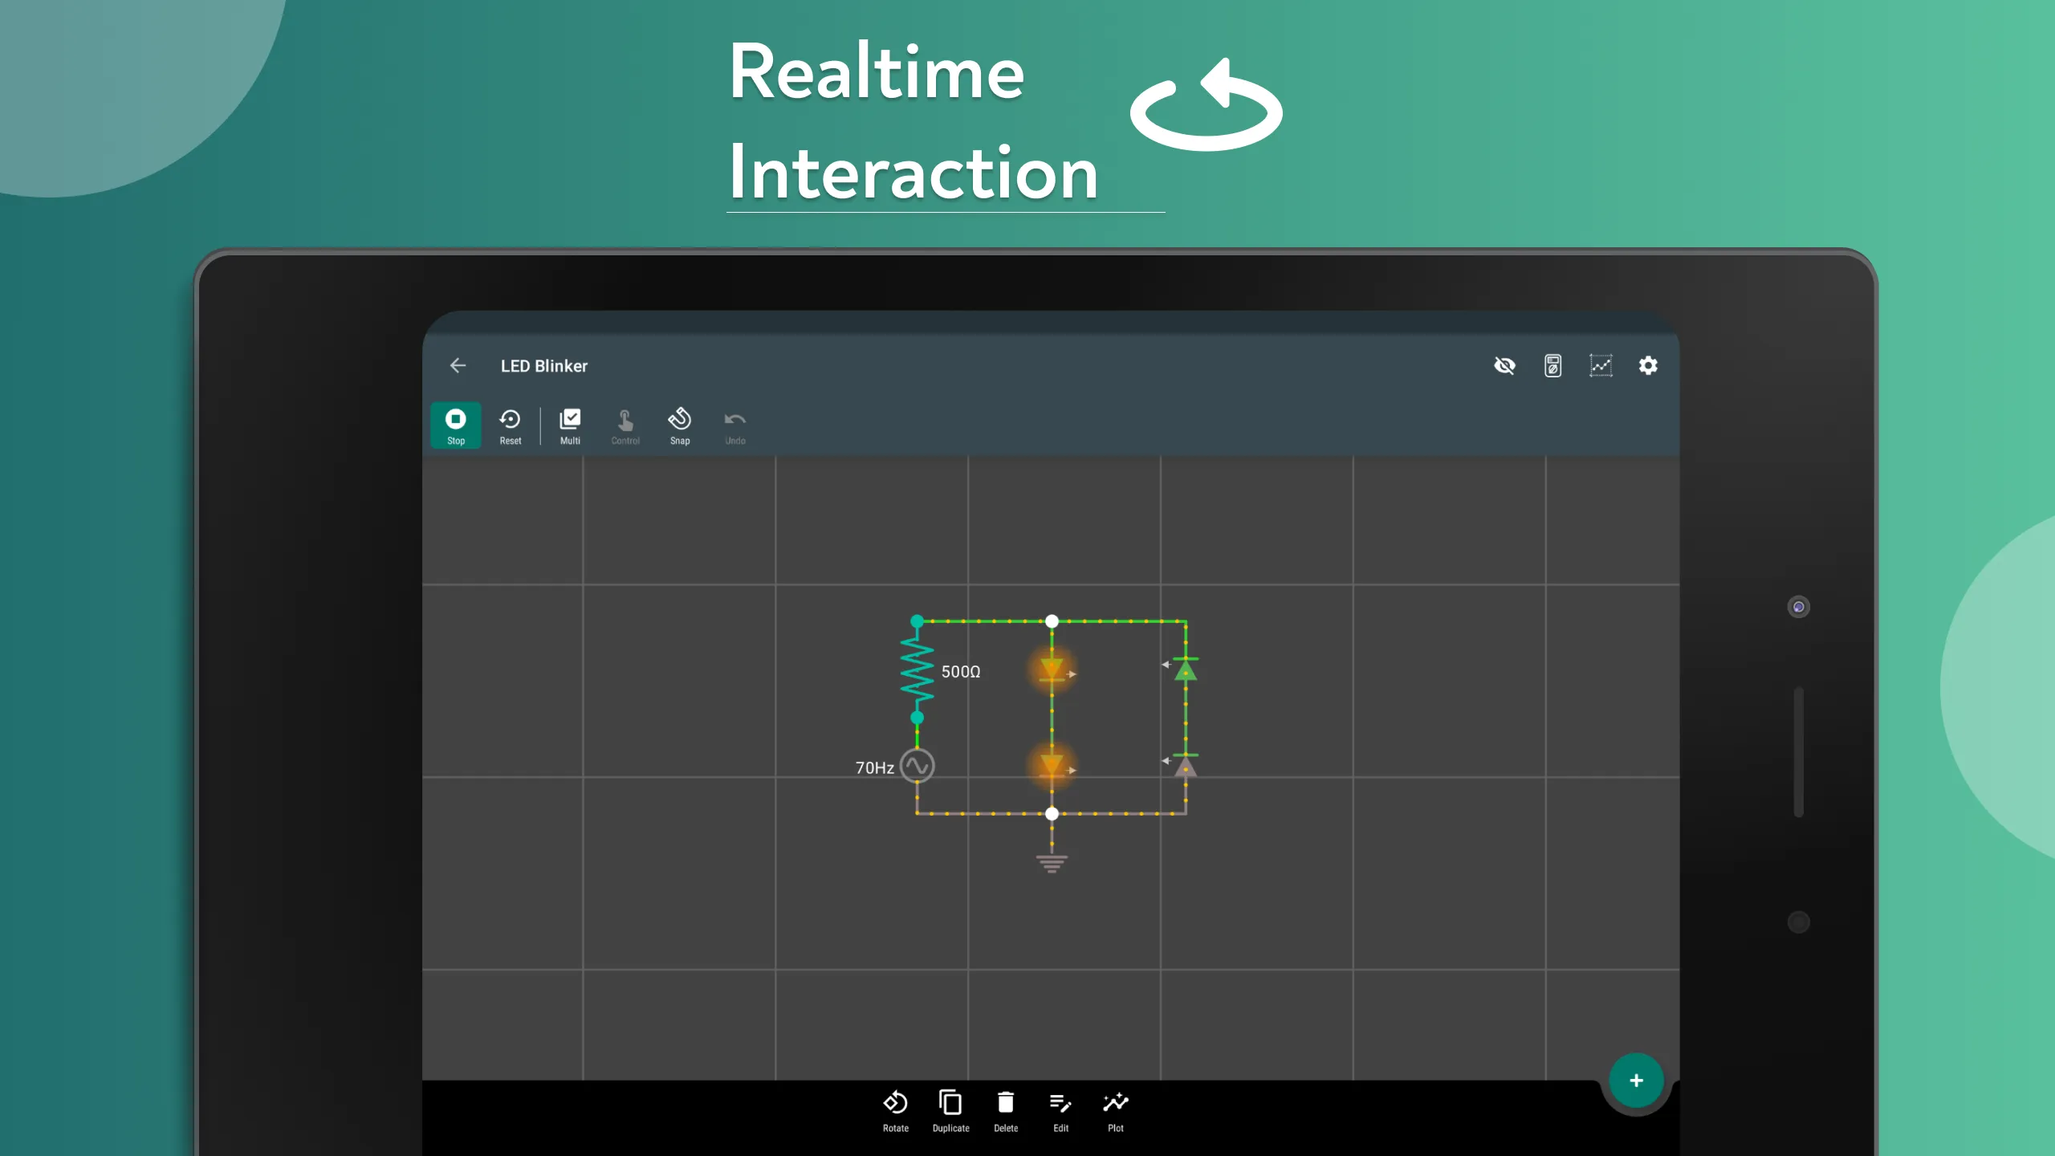Toggle the visibility eye icon
The height and width of the screenshot is (1156, 2055).
click(x=1504, y=366)
